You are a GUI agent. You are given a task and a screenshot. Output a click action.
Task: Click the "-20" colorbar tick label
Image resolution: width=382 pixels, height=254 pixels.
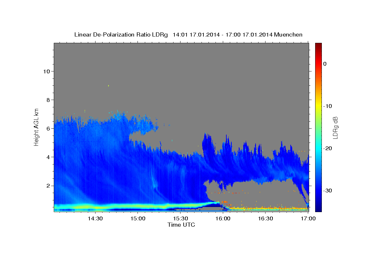[328, 148]
